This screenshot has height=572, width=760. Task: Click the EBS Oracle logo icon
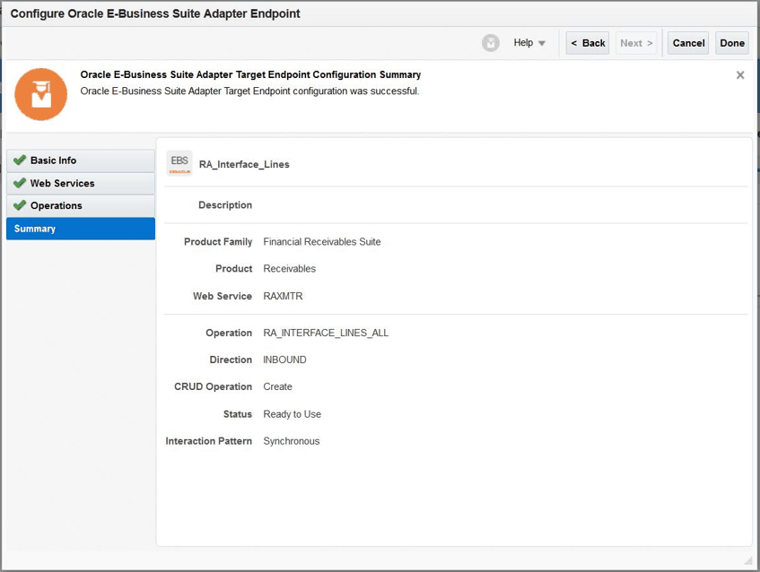pos(179,164)
